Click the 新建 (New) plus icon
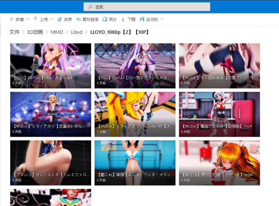 (11, 19)
